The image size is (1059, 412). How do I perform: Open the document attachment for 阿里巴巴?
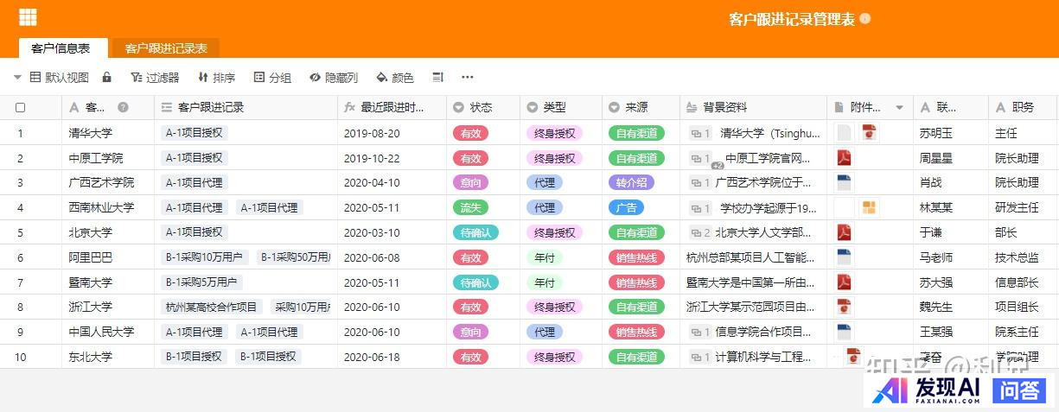[x=844, y=257]
